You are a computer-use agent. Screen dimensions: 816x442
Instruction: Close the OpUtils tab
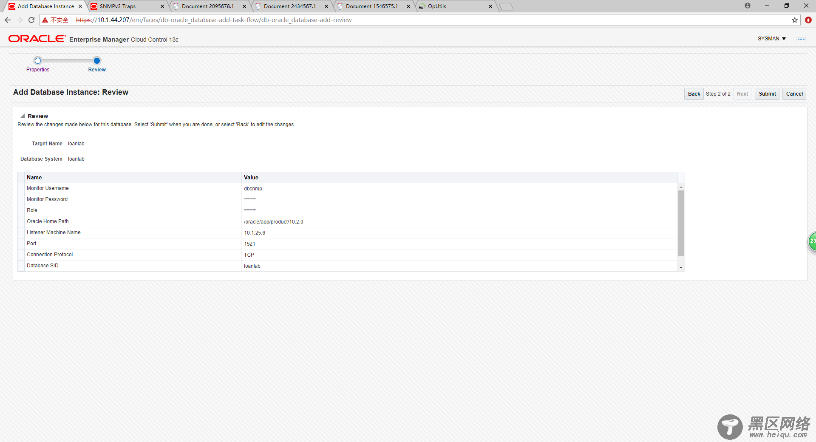490,6
